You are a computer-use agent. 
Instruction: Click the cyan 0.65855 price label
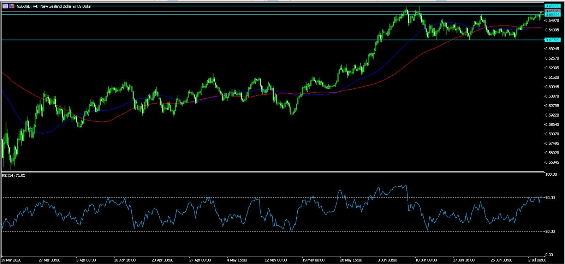[553, 6]
